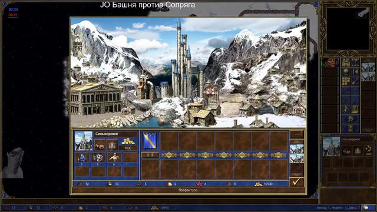Select the upper town thumbnail in town screen list
Viewport: 377px width, 212px height.
(x=296, y=149)
